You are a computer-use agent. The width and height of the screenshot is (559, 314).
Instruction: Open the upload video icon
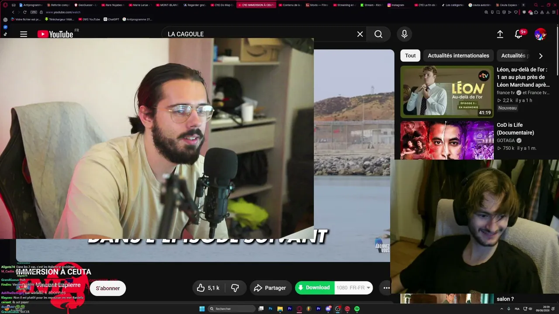tap(500, 34)
